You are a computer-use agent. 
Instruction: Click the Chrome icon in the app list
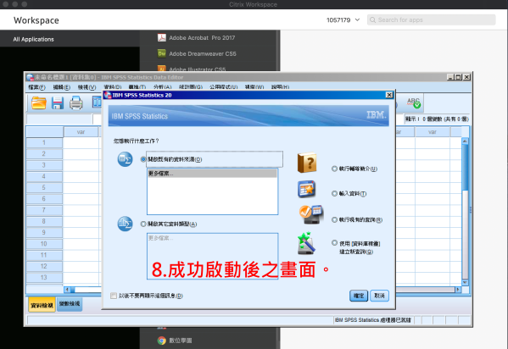pos(162,341)
